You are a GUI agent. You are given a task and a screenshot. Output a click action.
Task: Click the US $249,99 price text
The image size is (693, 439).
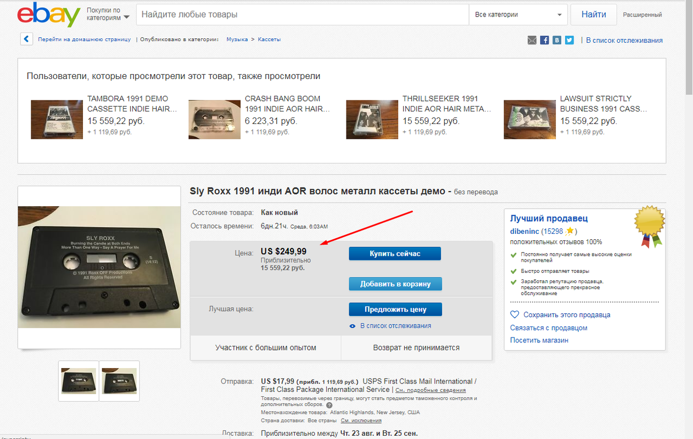283,251
